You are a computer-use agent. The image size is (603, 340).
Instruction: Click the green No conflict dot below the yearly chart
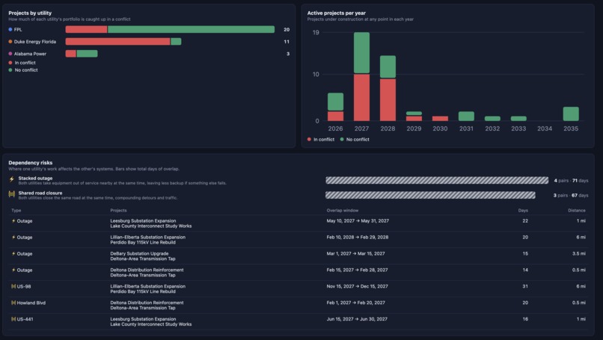(x=342, y=140)
